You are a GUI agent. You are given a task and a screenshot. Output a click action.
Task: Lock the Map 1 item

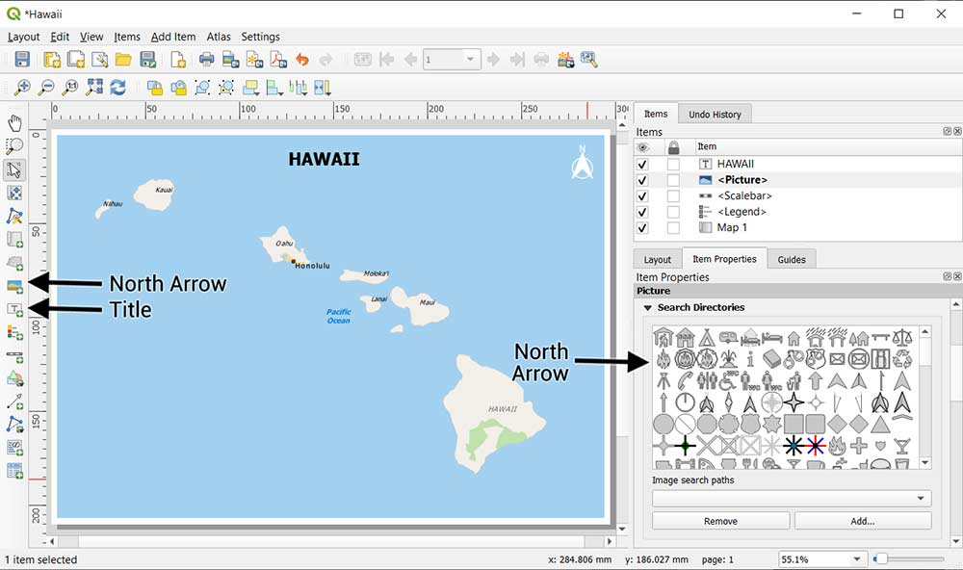click(x=674, y=228)
